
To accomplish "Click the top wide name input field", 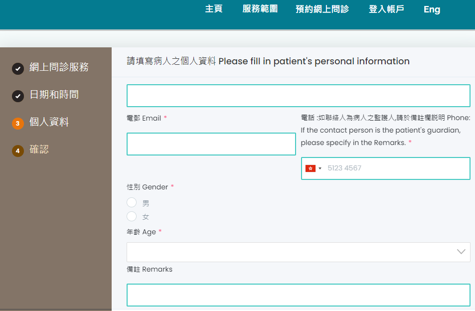I will (x=299, y=96).
